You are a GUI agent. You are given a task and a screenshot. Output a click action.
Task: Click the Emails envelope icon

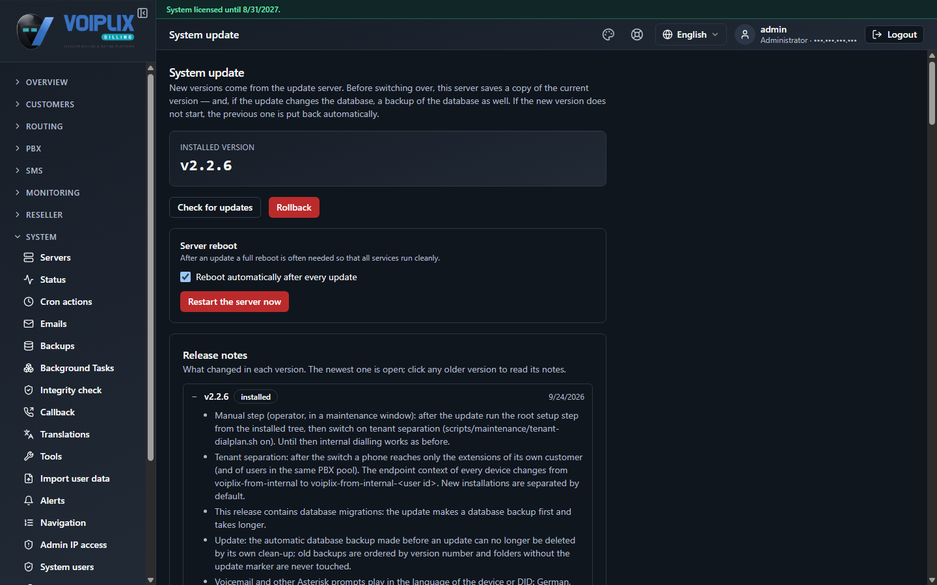click(x=29, y=324)
